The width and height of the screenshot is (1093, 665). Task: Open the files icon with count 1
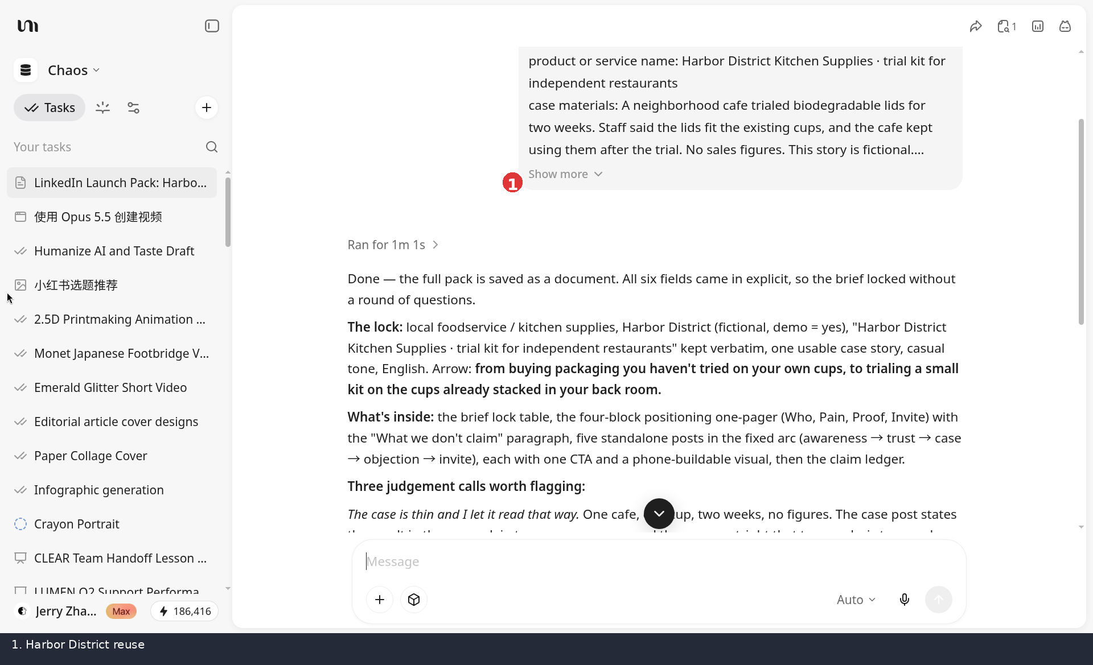click(1006, 26)
